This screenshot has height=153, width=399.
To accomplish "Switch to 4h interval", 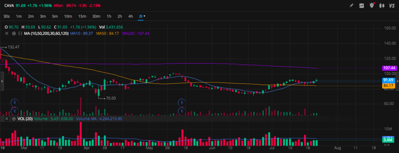I will 131,16.
